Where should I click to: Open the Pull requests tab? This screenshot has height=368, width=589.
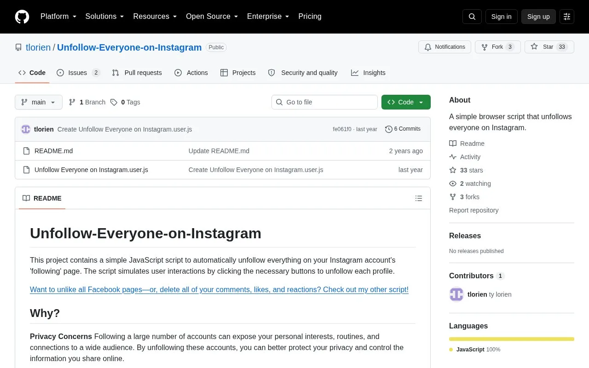[x=137, y=73]
